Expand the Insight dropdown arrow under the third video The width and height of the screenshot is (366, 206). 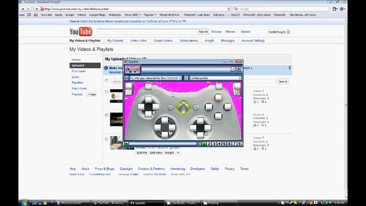point(178,153)
